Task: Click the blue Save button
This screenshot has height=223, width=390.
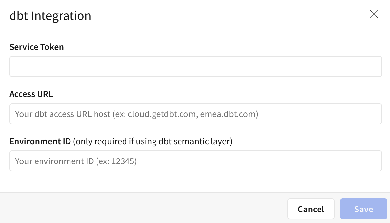Action: point(363,209)
